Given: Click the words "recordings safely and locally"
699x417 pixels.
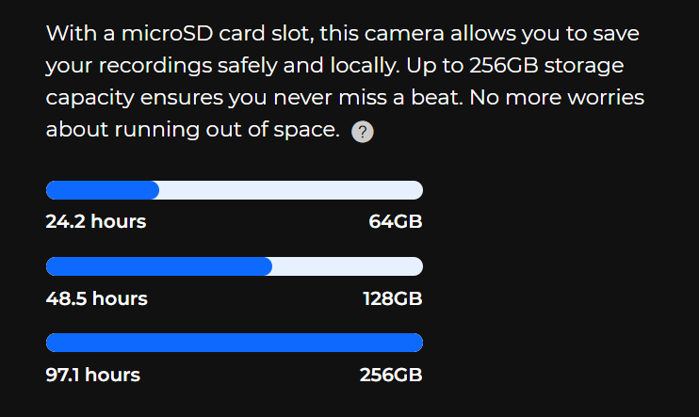Looking at the screenshot, I should (227, 67).
